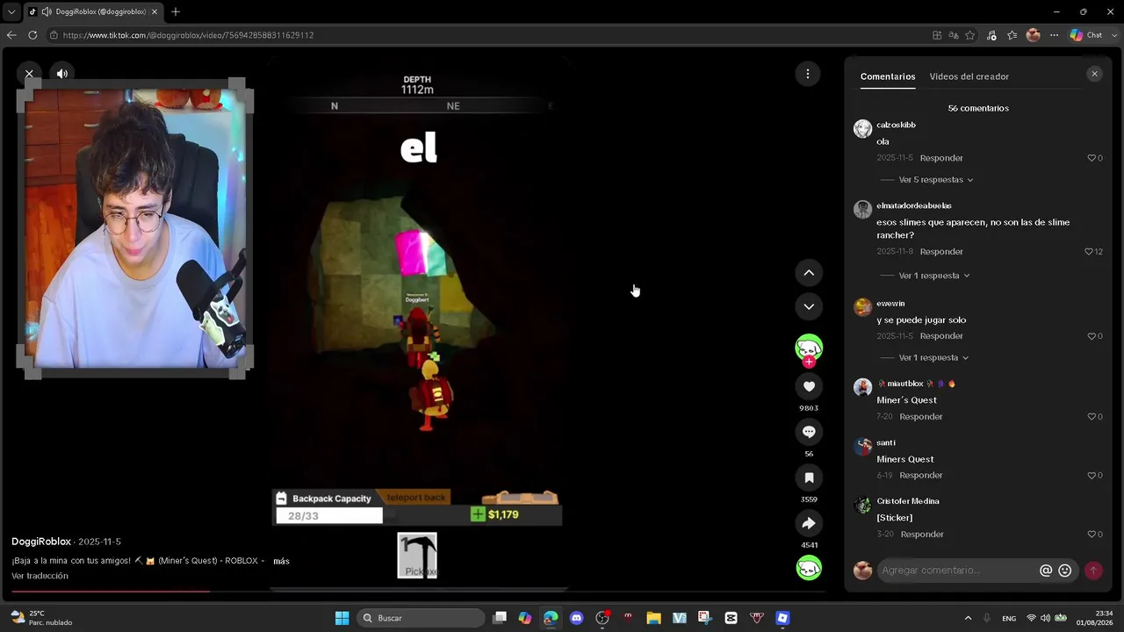Reply to elmatadordeabuelas's comment
The height and width of the screenshot is (632, 1124).
point(941,252)
